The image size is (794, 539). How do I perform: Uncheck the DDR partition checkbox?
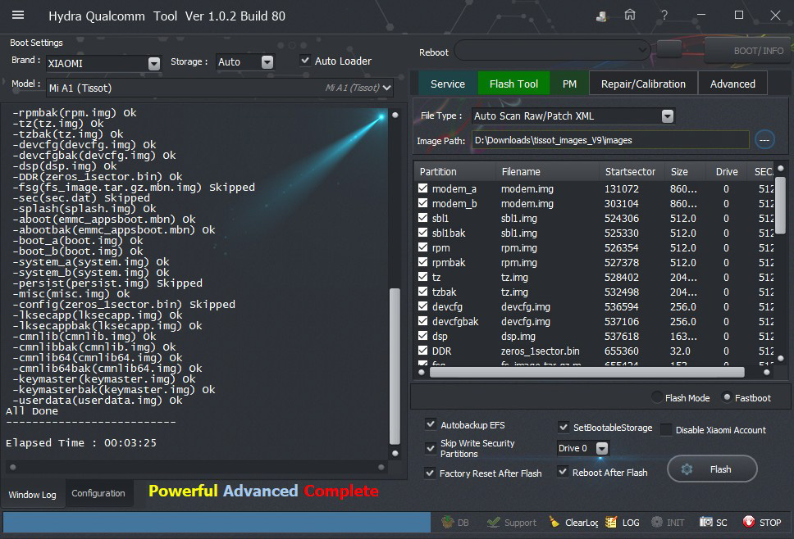[422, 351]
